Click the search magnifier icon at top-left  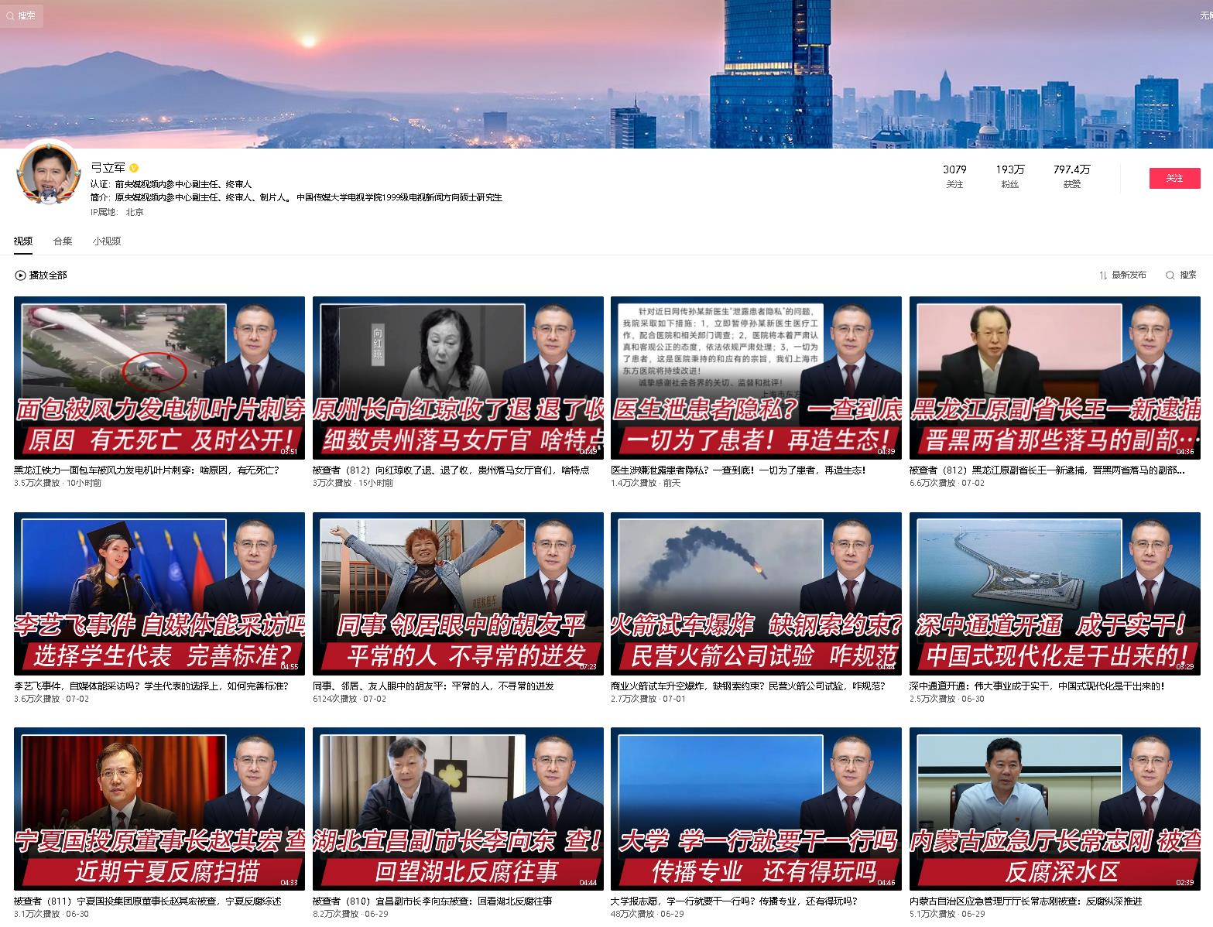pos(10,15)
